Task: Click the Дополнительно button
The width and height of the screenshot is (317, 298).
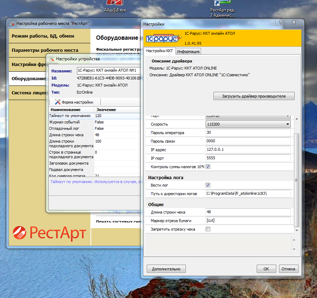Action: coord(166,269)
